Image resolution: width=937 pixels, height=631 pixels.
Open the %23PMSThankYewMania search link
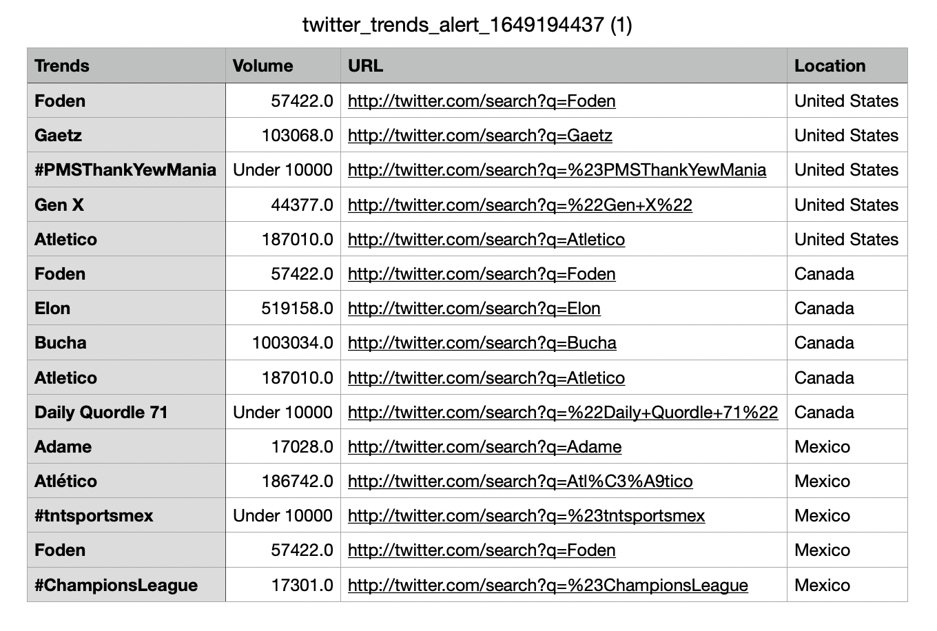(x=557, y=170)
